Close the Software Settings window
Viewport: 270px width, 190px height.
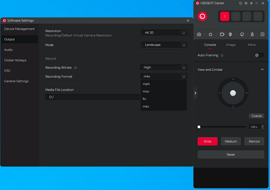[x=188, y=21]
